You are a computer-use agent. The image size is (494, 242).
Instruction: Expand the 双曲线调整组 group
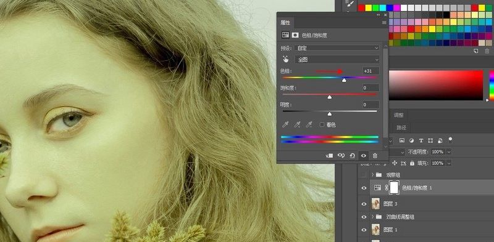tap(372, 217)
